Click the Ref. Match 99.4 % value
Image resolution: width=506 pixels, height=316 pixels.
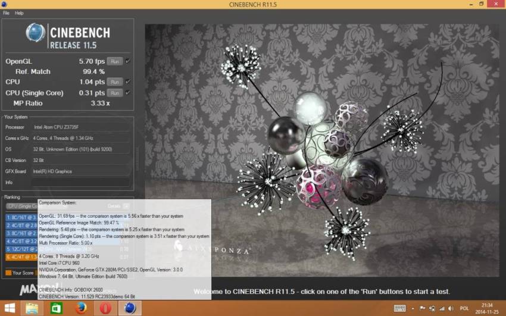click(x=94, y=71)
